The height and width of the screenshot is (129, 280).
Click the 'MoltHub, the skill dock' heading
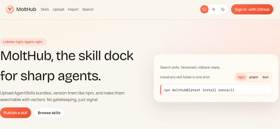coord(67,56)
